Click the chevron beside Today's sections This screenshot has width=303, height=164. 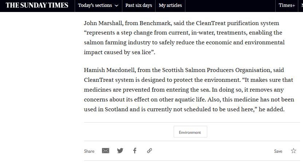[x=117, y=6]
